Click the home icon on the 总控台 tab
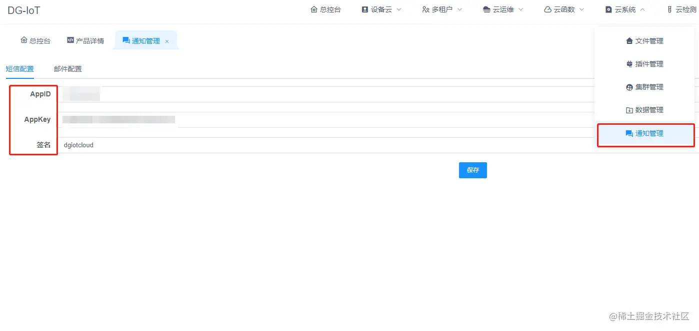Screen dimensions: 699x331 pyautogui.click(x=23, y=40)
